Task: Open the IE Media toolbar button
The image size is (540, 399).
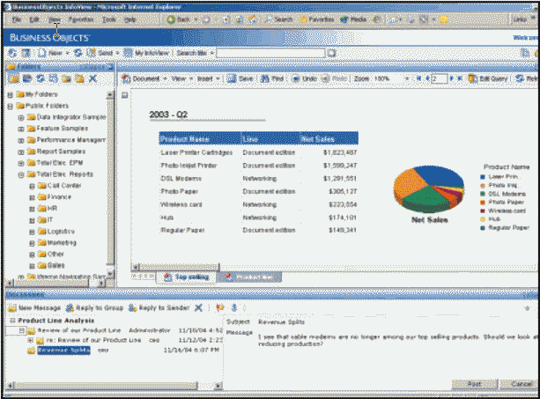Action: 353,19
